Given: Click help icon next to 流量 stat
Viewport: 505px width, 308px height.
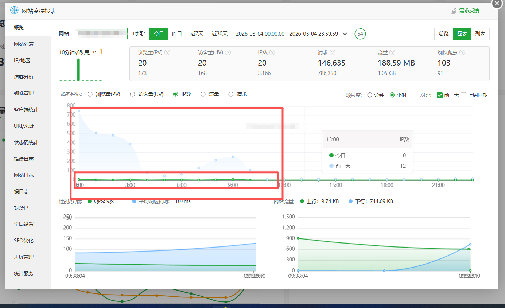Looking at the screenshot, I should pos(392,52).
